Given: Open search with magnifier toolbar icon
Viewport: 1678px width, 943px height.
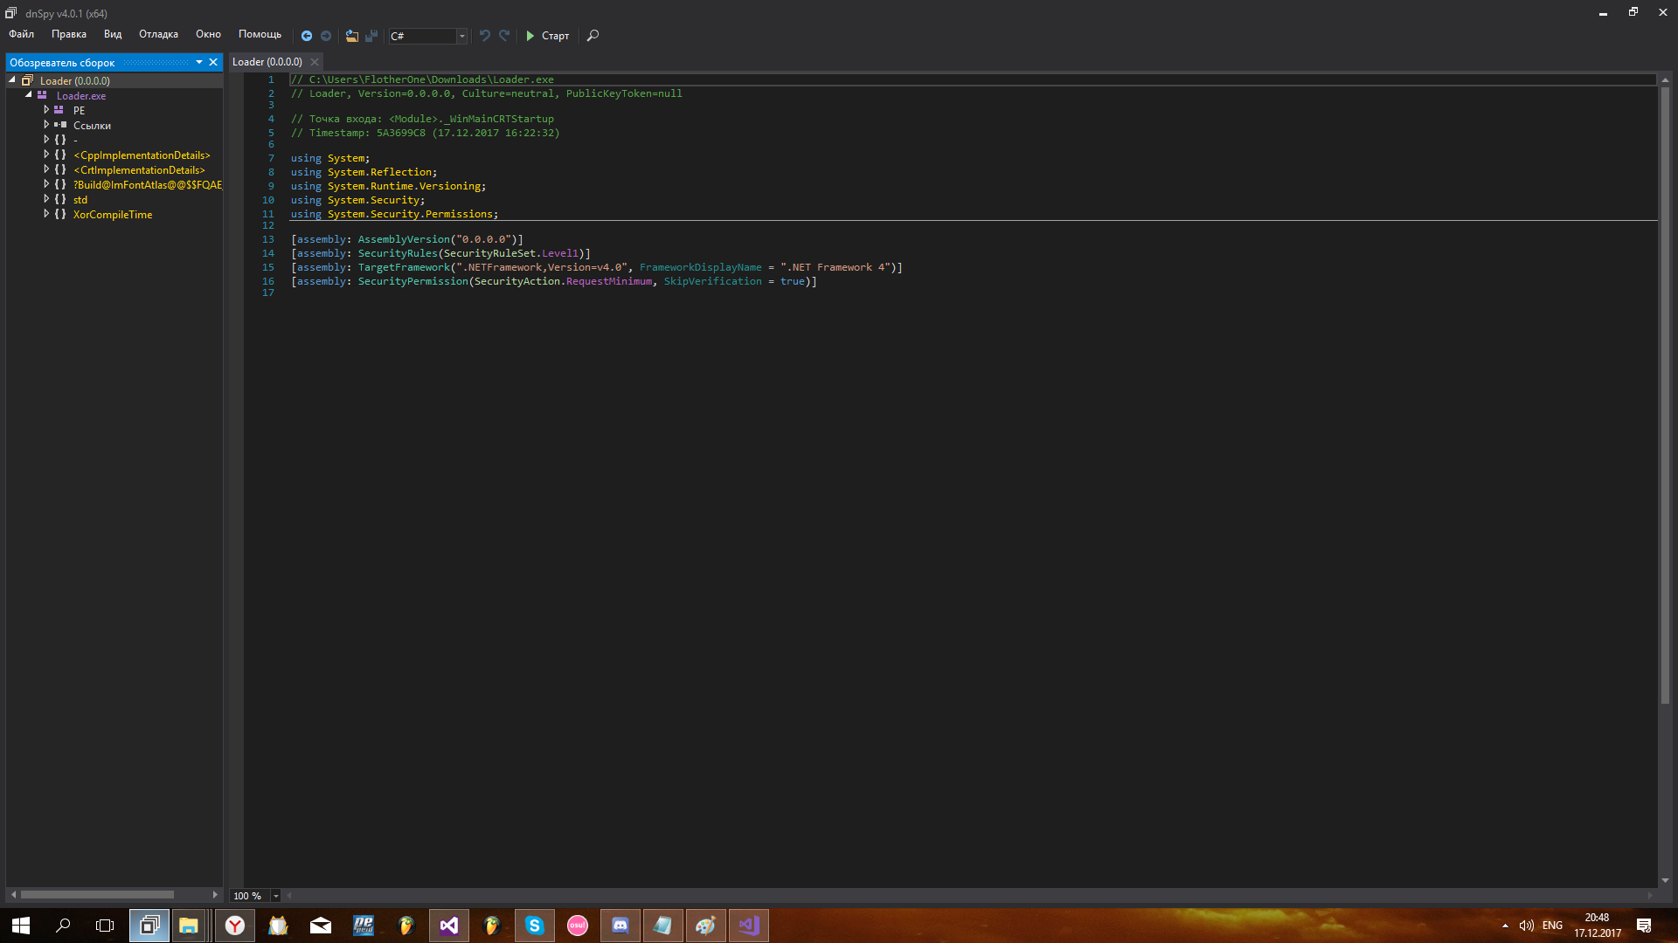Looking at the screenshot, I should pyautogui.click(x=593, y=36).
